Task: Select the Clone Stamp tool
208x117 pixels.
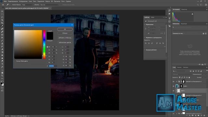Action: pyautogui.click(x=2, y=43)
